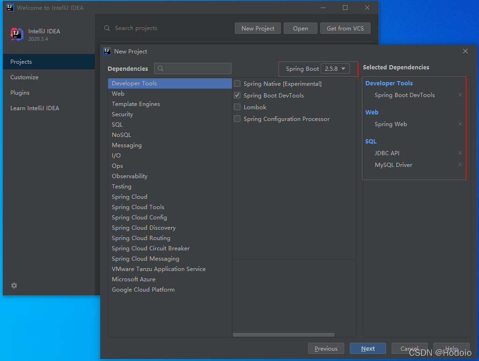Click the settings gear in Welcome window
The height and width of the screenshot is (361, 479).
pyautogui.click(x=14, y=286)
